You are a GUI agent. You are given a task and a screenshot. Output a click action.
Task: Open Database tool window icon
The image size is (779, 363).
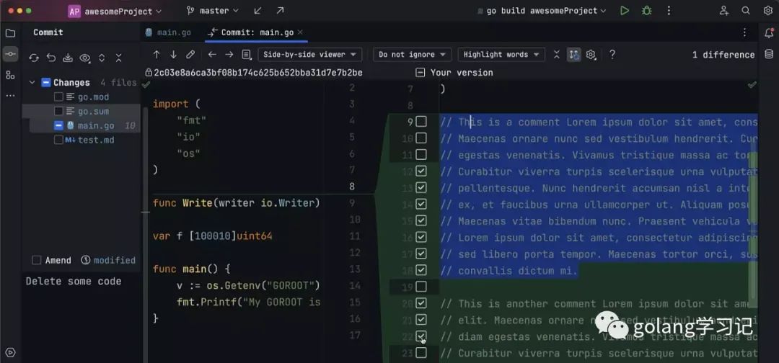769,54
